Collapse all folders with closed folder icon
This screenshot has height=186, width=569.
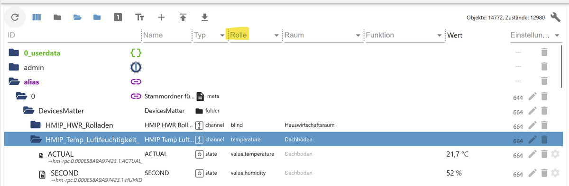pyautogui.click(x=57, y=18)
